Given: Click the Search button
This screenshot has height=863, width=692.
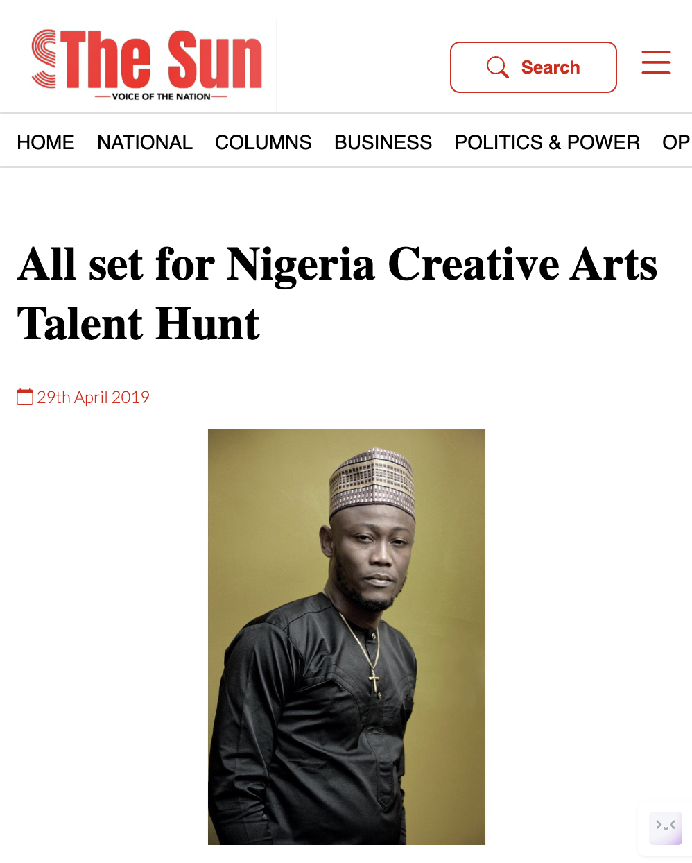Looking at the screenshot, I should coord(533,67).
